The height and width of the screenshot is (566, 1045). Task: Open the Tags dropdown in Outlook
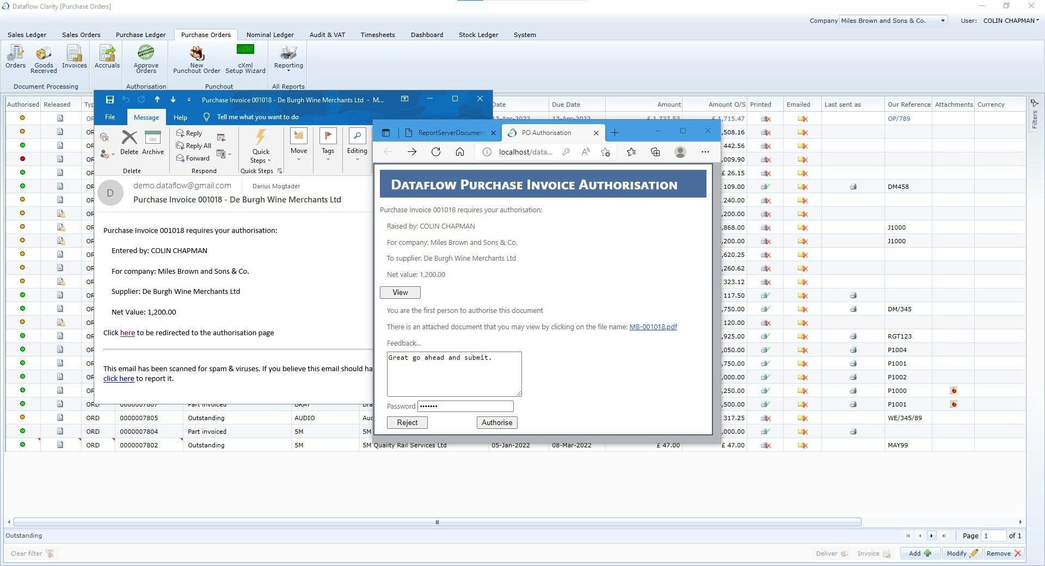click(328, 145)
